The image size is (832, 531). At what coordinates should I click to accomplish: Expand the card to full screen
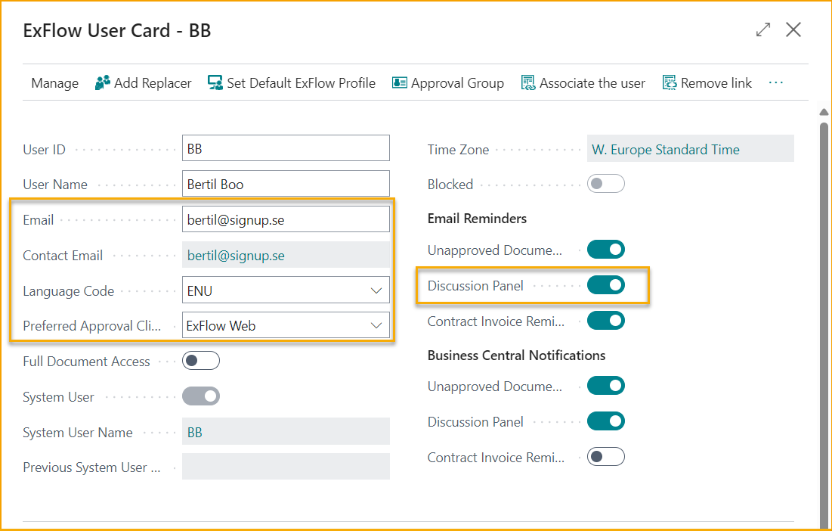(x=763, y=30)
